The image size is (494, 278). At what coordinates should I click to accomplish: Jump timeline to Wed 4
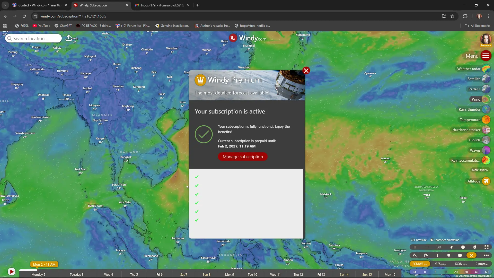click(108, 275)
